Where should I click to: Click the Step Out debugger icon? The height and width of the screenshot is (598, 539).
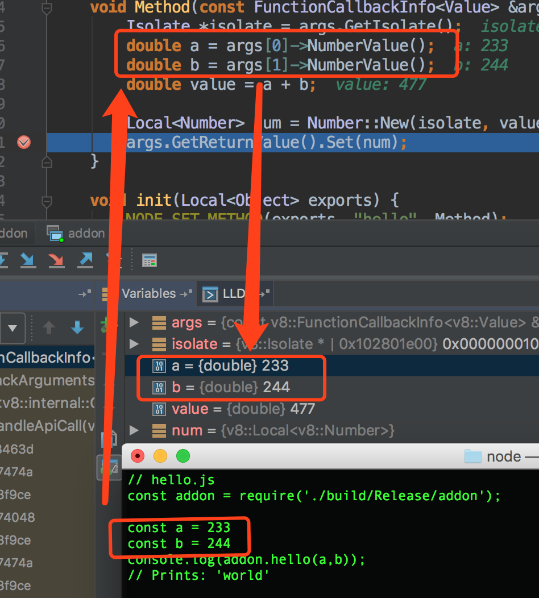click(x=85, y=260)
